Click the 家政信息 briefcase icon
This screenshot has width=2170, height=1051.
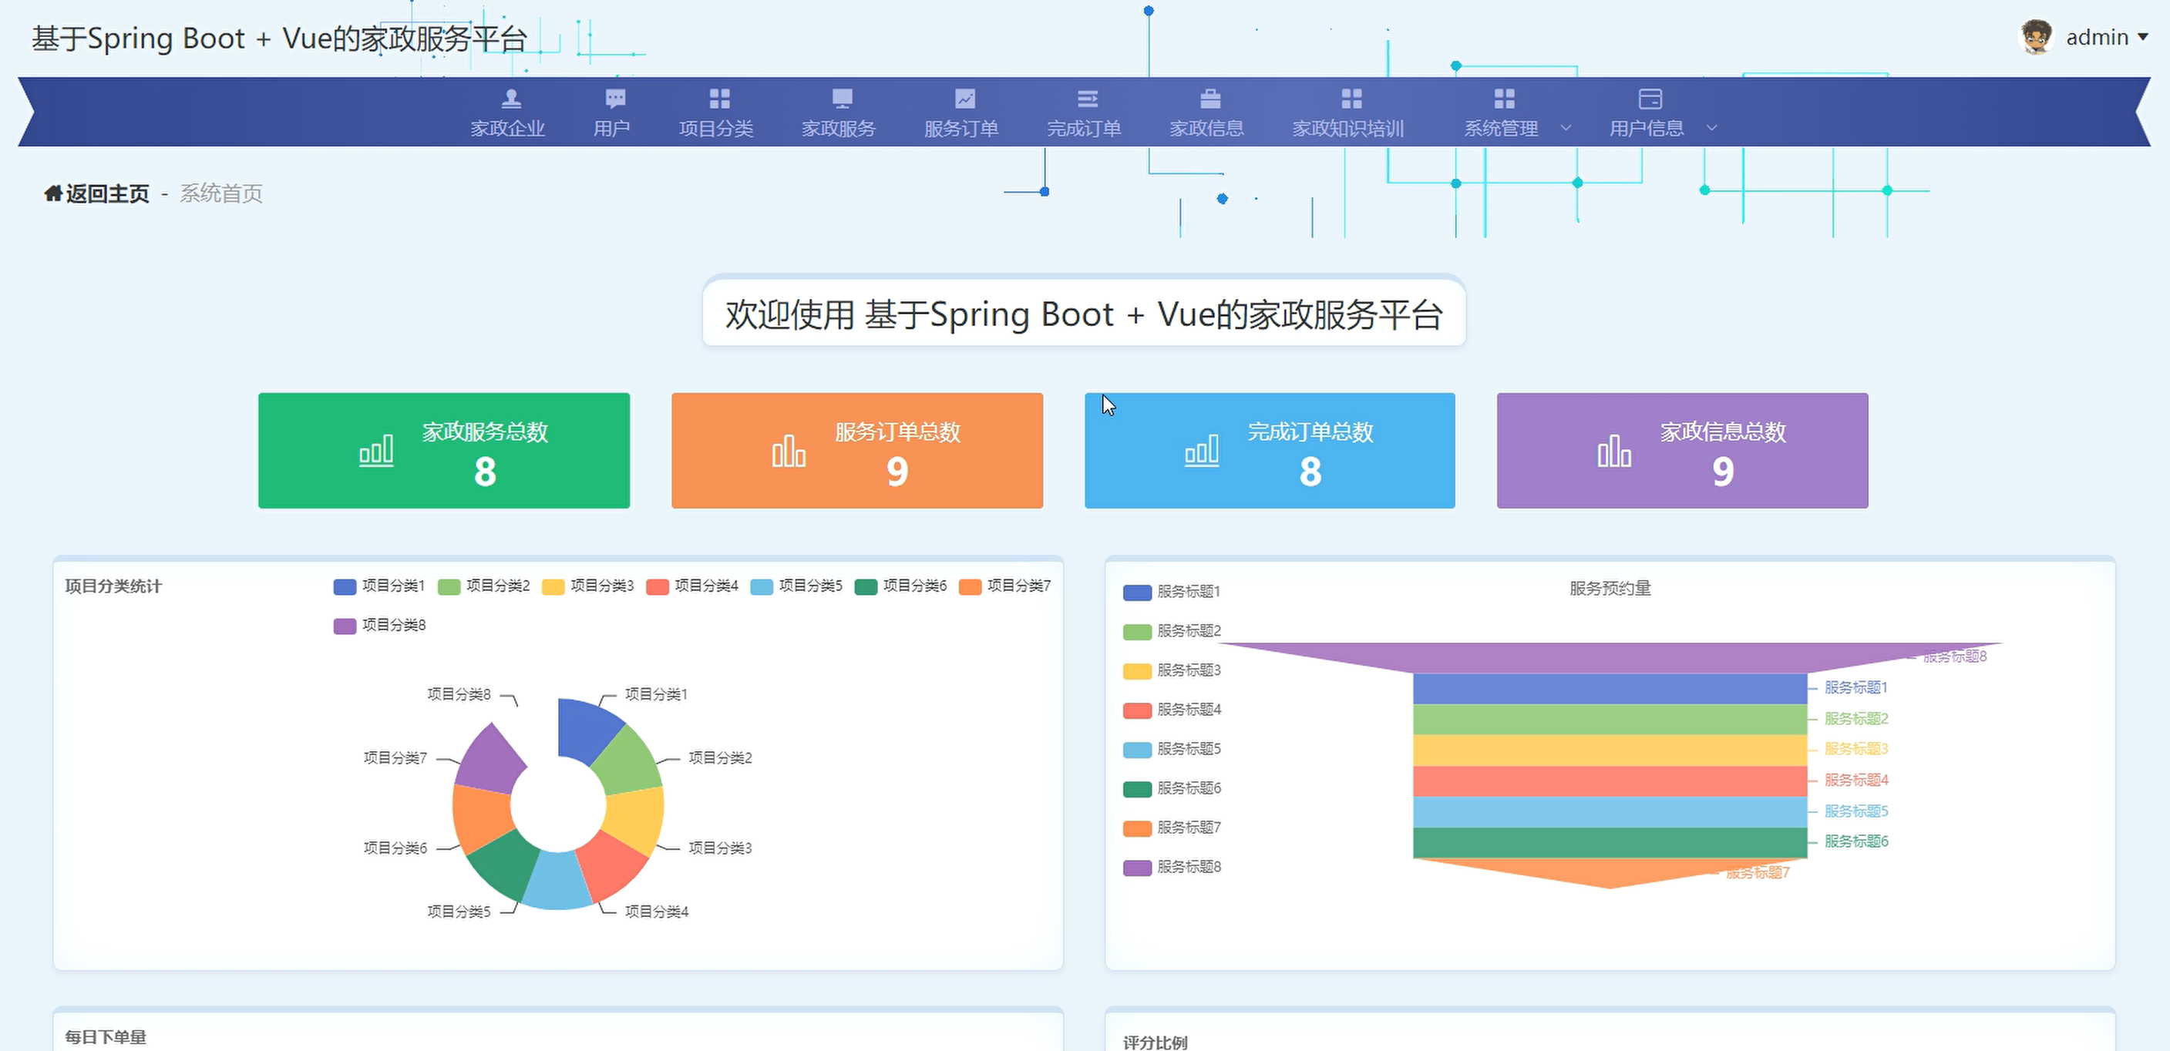(1209, 99)
